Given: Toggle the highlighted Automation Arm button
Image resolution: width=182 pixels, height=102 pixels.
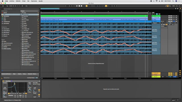Looking at the screenshot, I should 86,6.
